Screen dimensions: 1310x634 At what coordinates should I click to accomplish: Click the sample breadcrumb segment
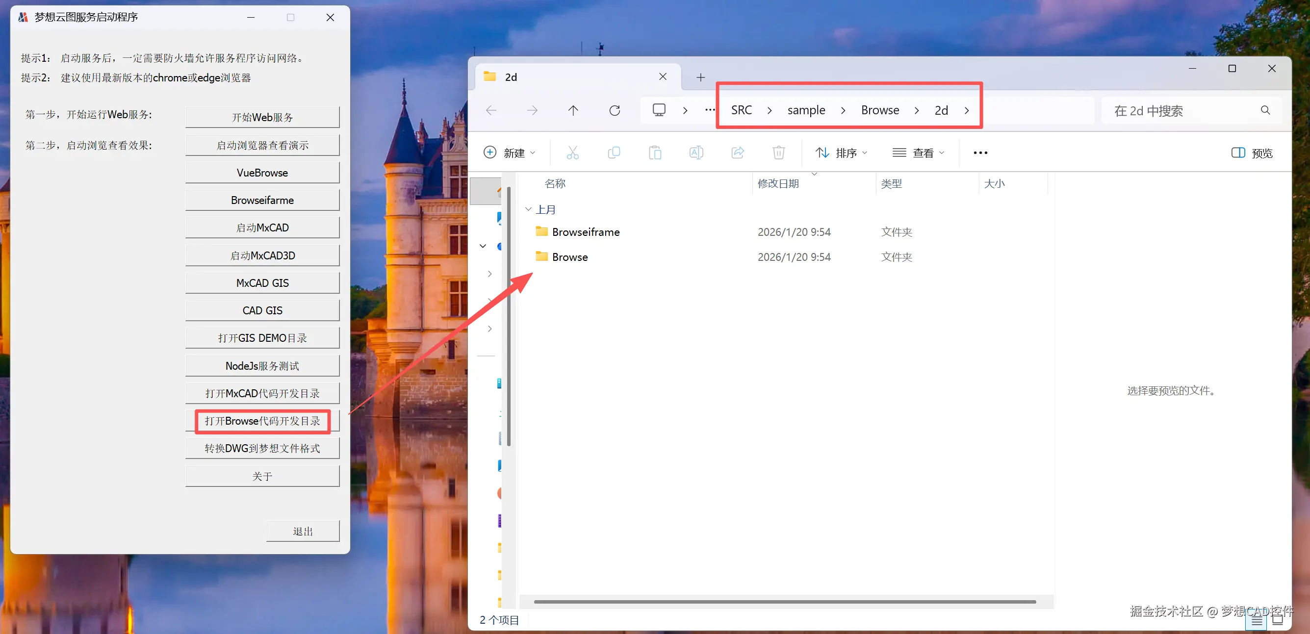click(806, 110)
